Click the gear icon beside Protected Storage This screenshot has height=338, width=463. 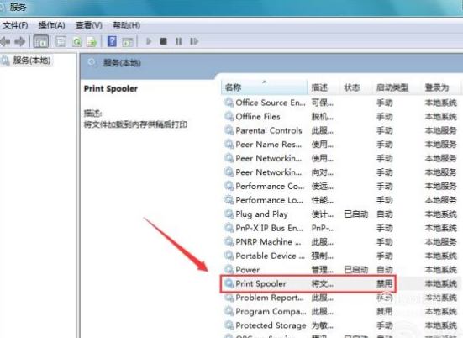point(229,325)
